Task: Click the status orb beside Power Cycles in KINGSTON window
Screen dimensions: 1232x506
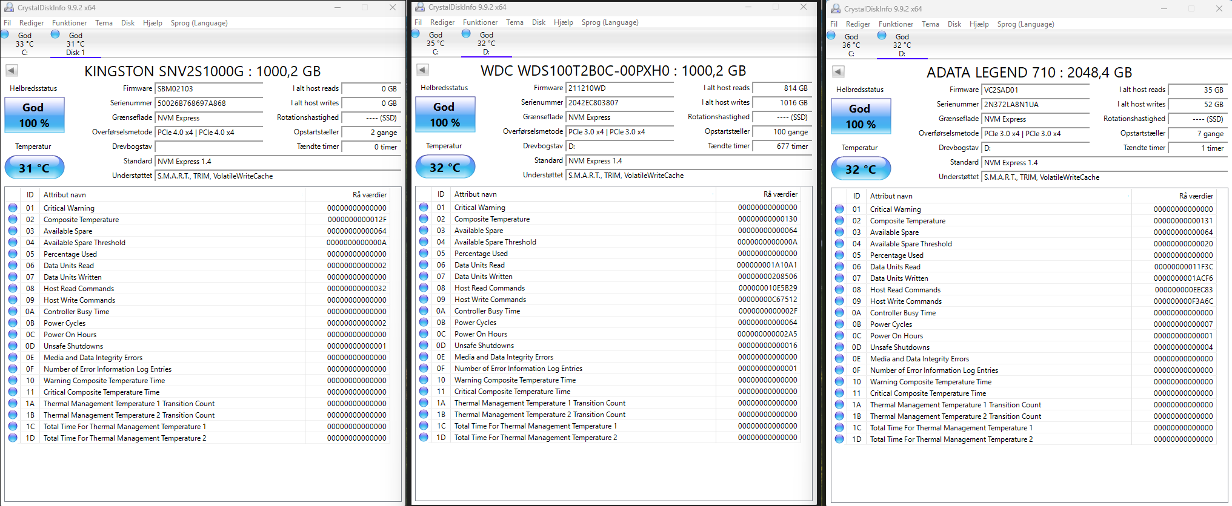Action: pyautogui.click(x=13, y=323)
